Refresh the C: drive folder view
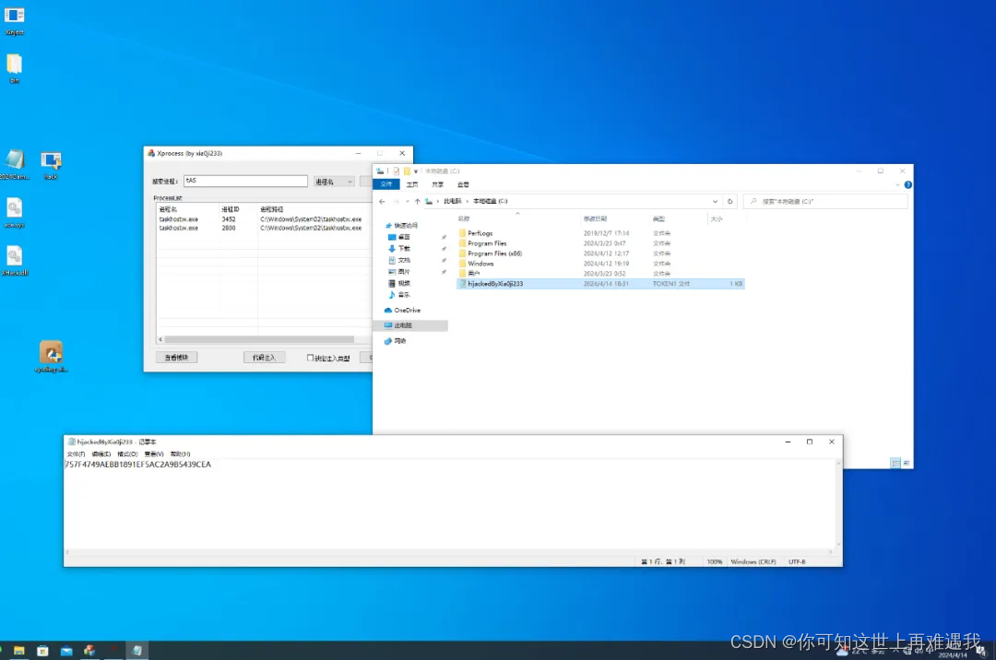 point(729,201)
